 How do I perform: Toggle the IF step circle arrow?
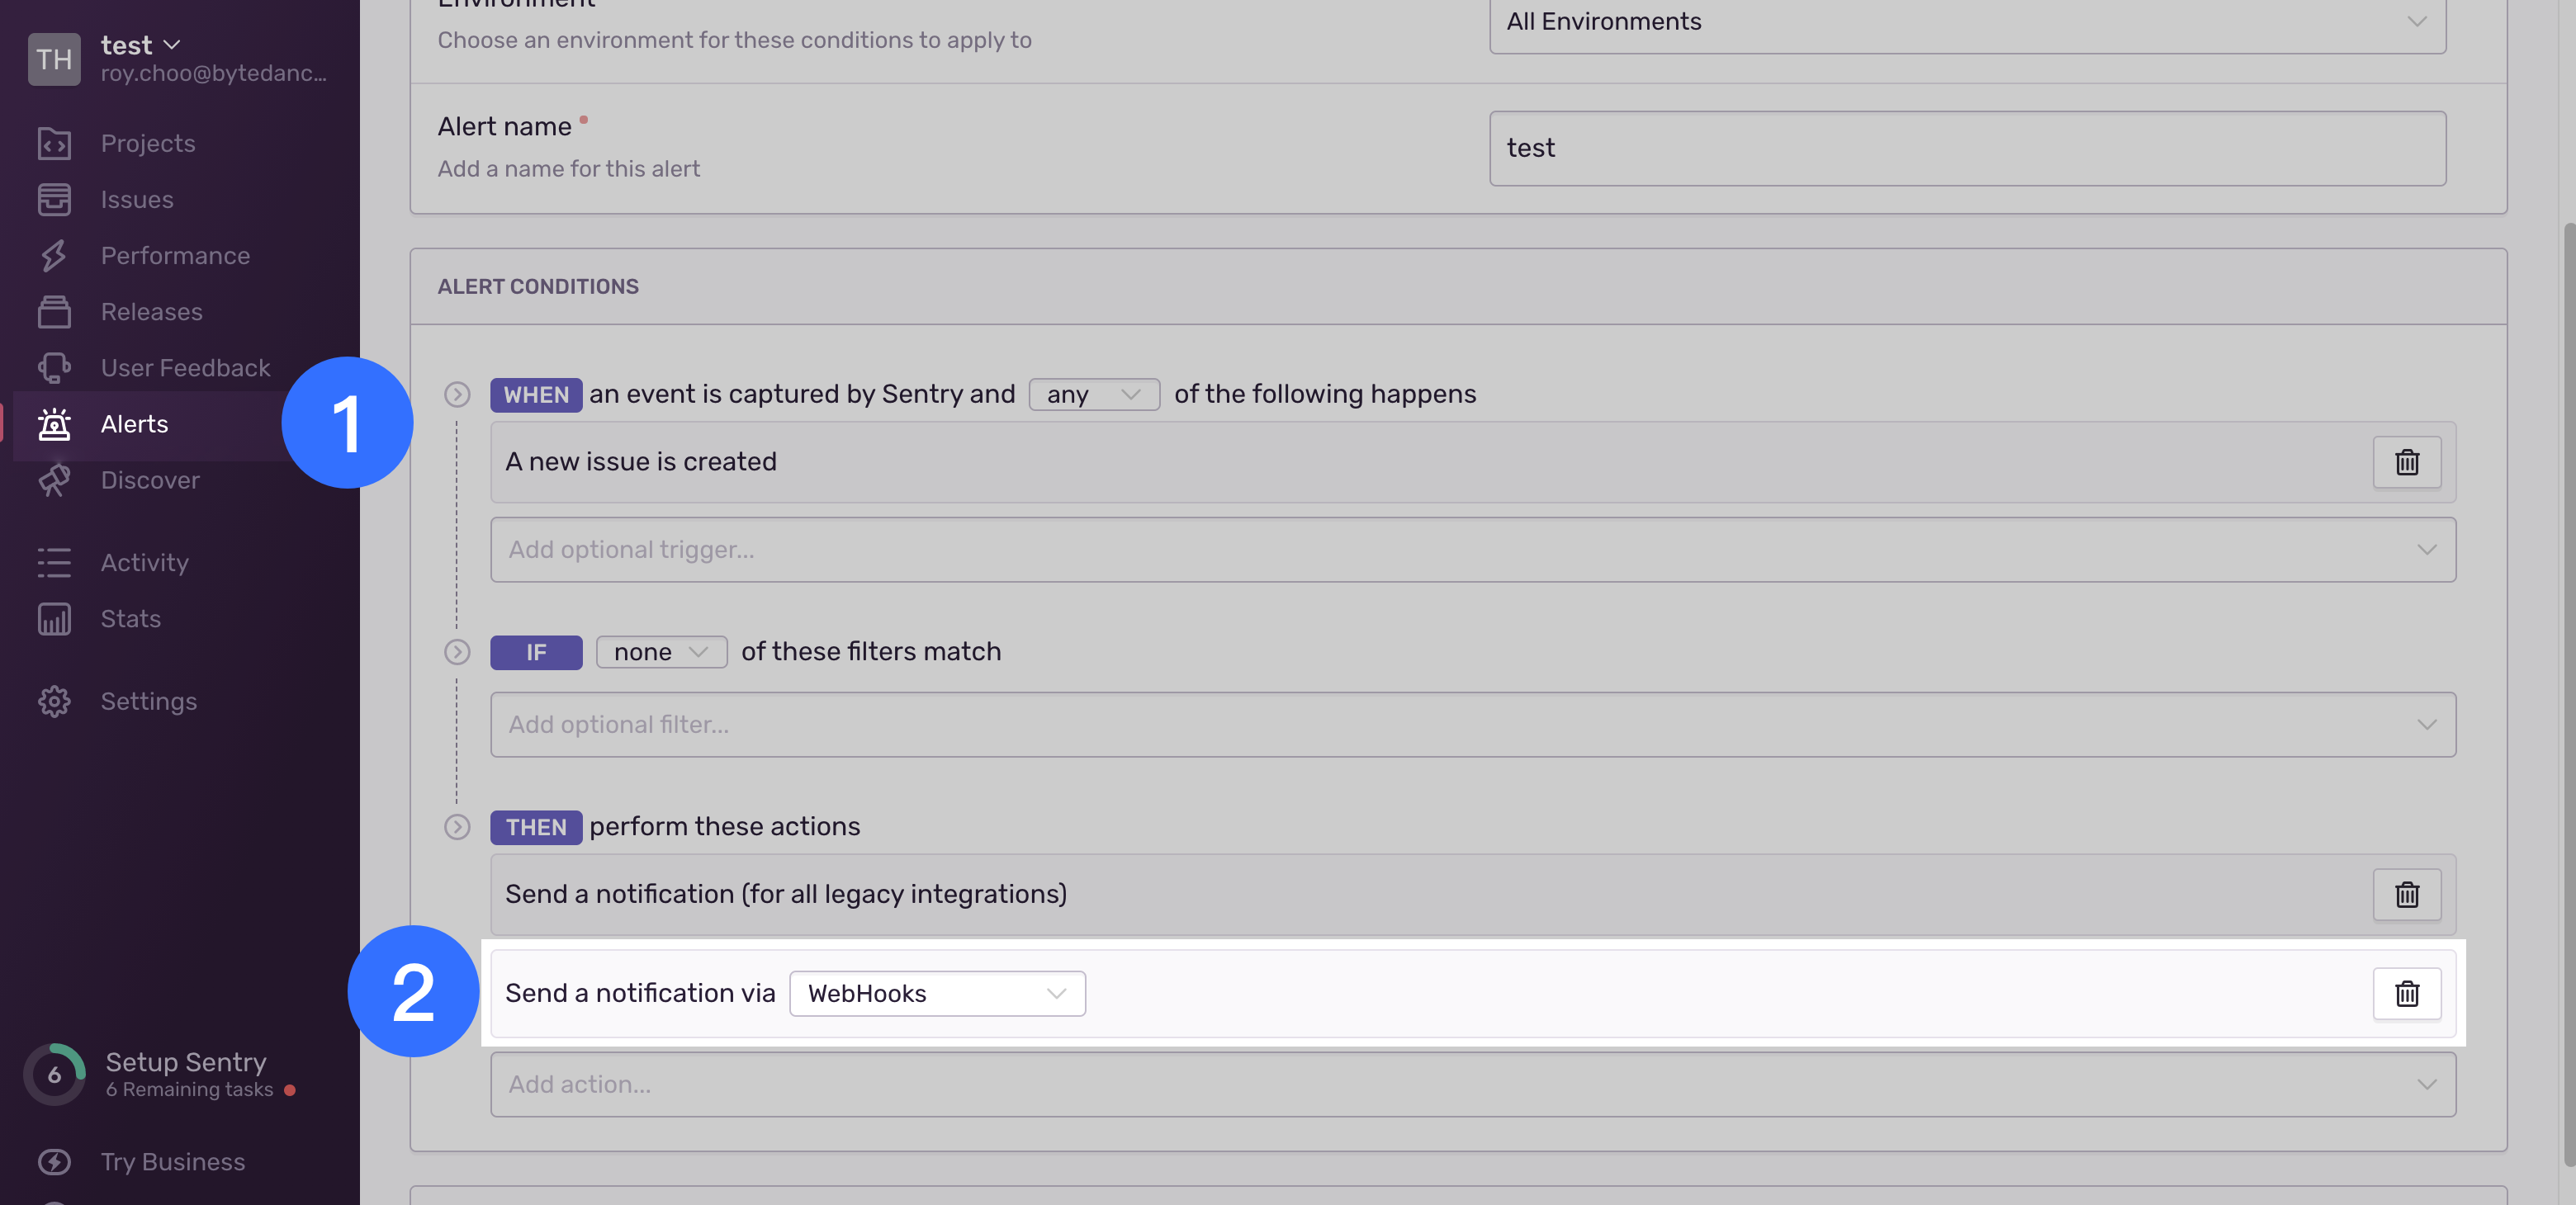[457, 652]
